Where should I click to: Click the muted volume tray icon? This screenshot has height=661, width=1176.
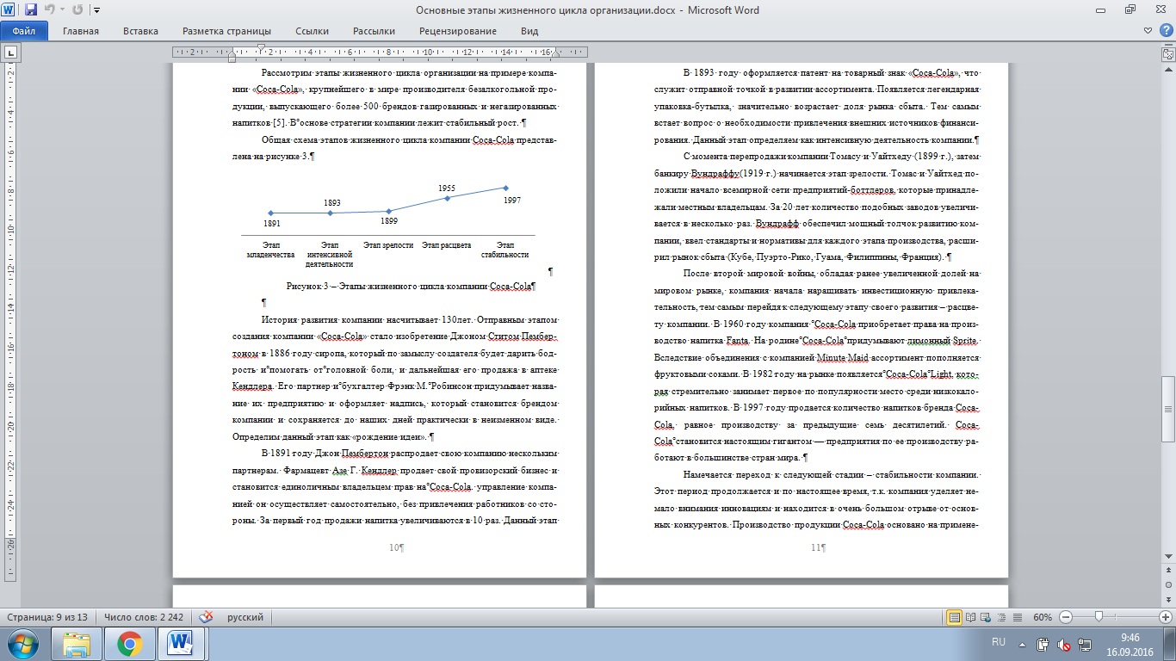tap(1064, 644)
